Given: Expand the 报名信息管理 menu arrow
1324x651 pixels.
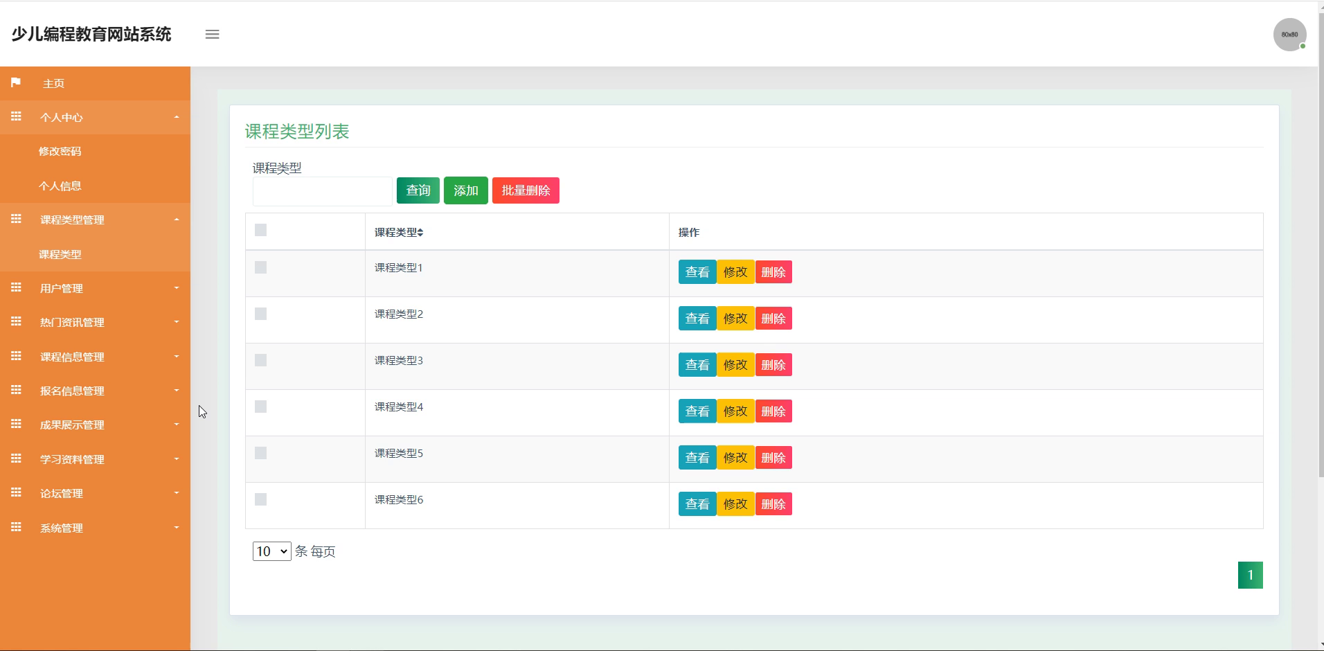Looking at the screenshot, I should click(177, 391).
